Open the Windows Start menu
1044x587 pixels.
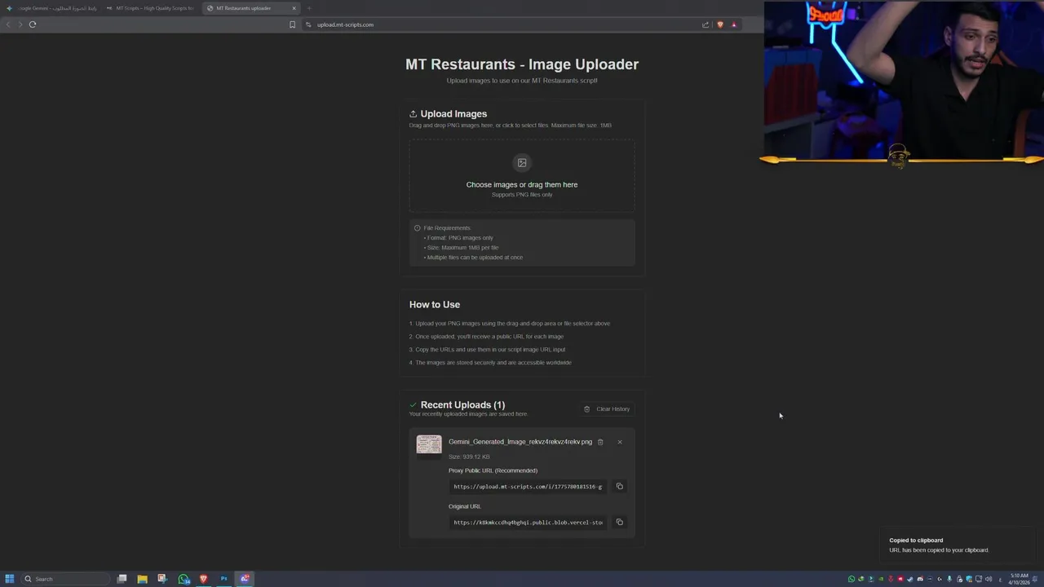click(10, 579)
